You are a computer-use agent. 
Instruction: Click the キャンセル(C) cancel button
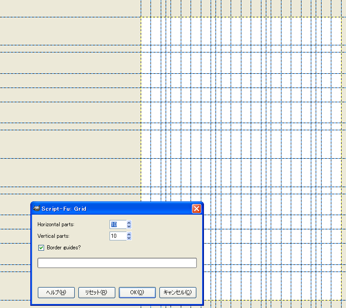point(178,292)
